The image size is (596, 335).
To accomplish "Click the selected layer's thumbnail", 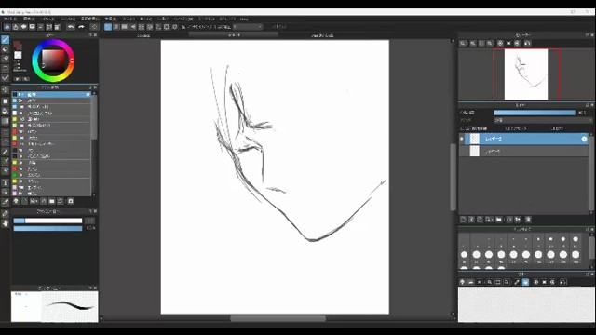I will 475,139.
